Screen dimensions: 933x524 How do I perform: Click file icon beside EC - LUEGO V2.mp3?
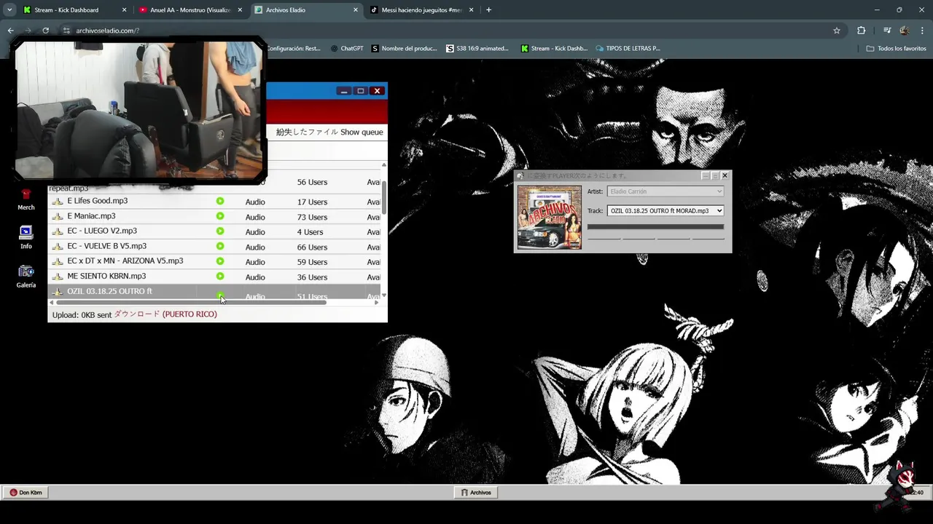coord(58,231)
